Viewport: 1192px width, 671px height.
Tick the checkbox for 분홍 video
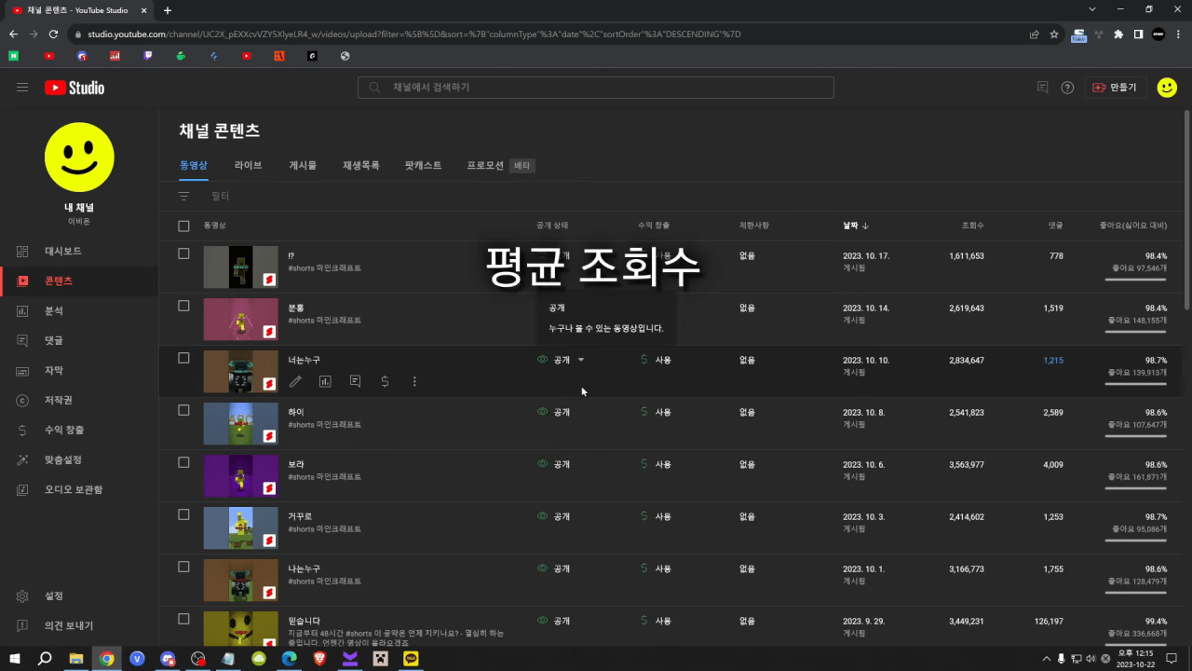(x=183, y=306)
